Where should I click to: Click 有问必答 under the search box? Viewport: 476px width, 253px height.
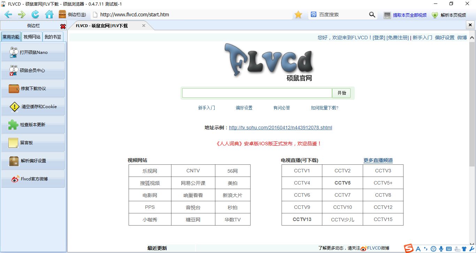(x=282, y=108)
